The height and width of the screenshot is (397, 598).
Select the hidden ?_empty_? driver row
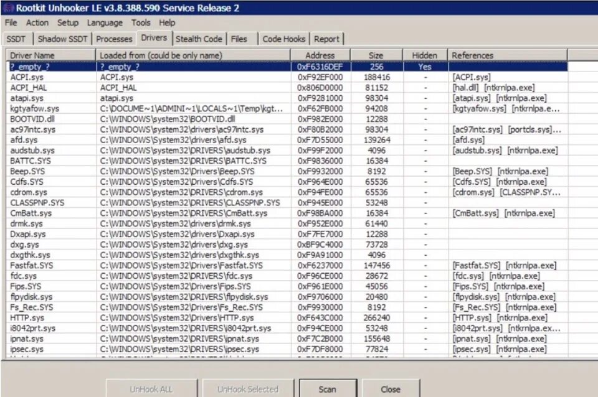pos(288,67)
